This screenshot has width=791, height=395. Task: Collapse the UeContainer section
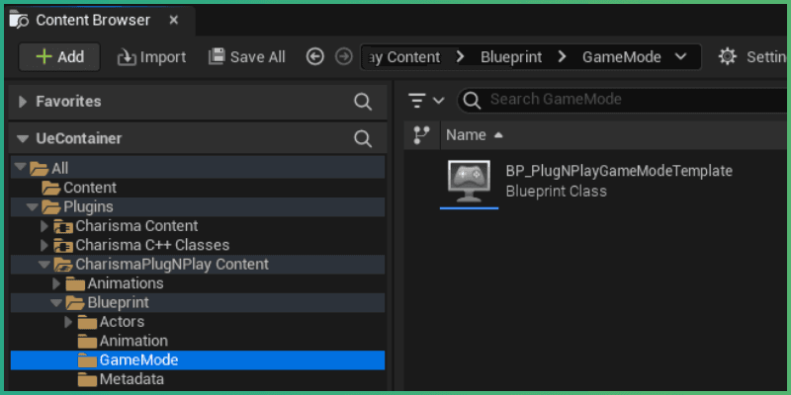[22, 138]
